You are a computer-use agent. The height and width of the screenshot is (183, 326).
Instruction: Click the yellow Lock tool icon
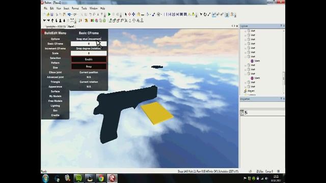[139, 14]
